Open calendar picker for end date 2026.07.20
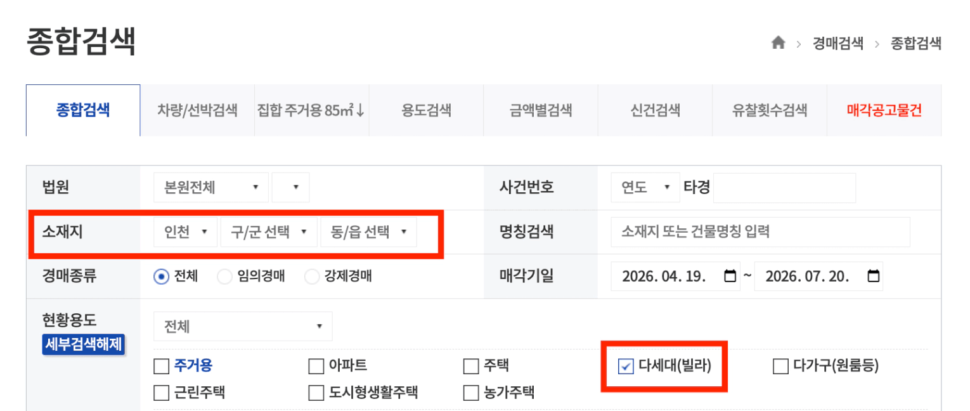The width and height of the screenshot is (970, 411). [x=873, y=277]
